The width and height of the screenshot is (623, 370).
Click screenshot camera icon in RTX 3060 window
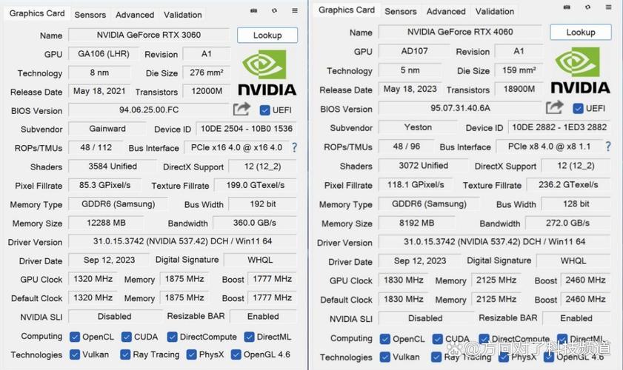point(254,11)
